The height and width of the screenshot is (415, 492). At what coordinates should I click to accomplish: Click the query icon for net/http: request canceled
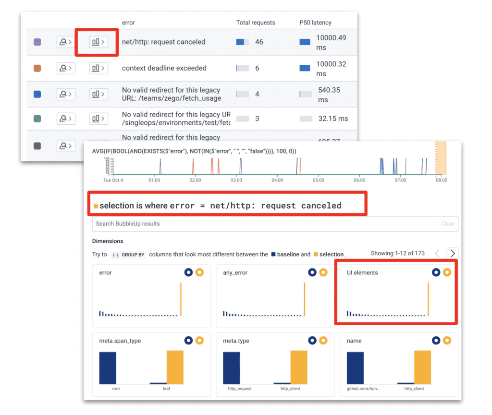pos(65,42)
